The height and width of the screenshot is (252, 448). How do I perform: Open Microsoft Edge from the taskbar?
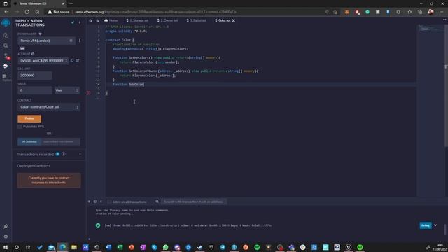(62, 247)
